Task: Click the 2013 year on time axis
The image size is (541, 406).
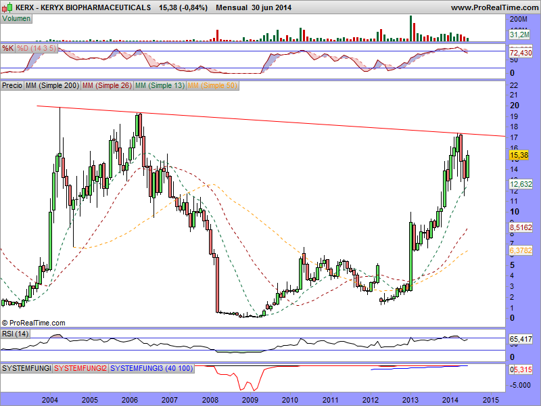Action: click(410, 400)
